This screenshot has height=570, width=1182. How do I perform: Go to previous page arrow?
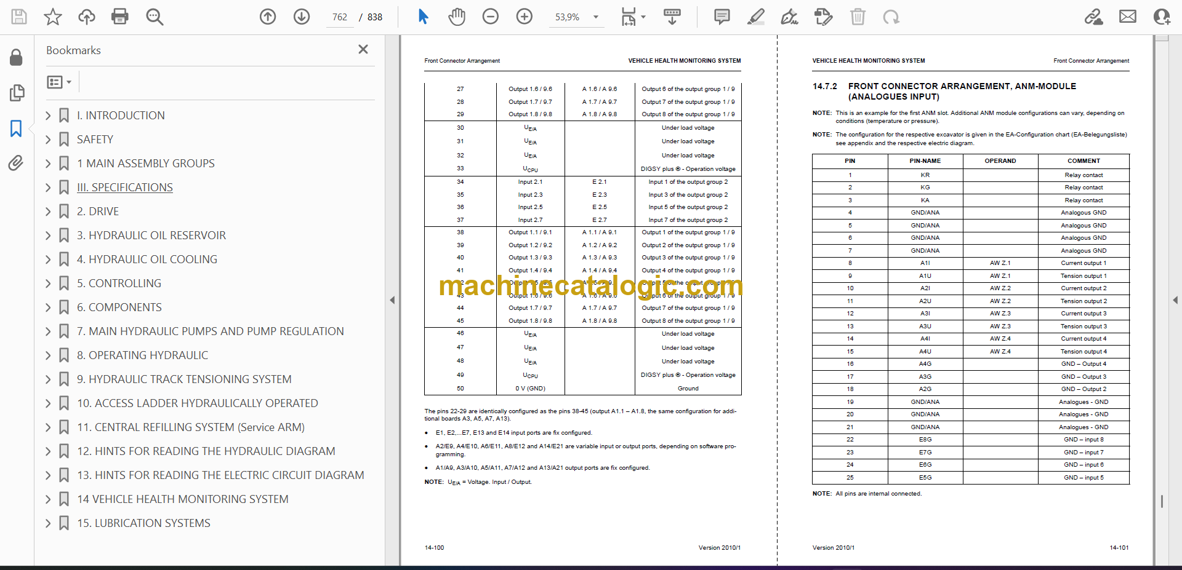coord(268,17)
